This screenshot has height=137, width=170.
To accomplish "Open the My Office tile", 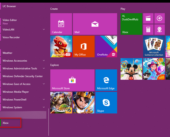I will (84, 46).
